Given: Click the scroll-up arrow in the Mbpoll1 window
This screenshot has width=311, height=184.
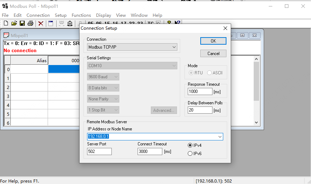Looking at the screenshot, I should (256, 59).
